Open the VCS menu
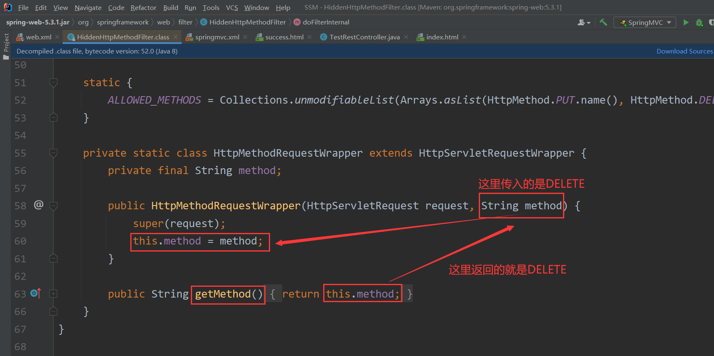The height and width of the screenshot is (356, 714). [232, 7]
